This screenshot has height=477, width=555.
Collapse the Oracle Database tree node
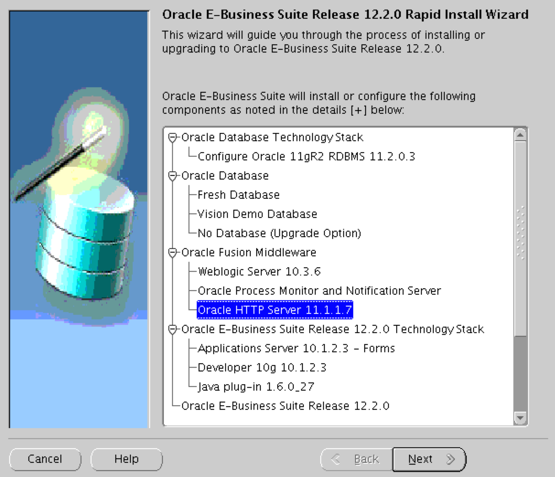[172, 176]
